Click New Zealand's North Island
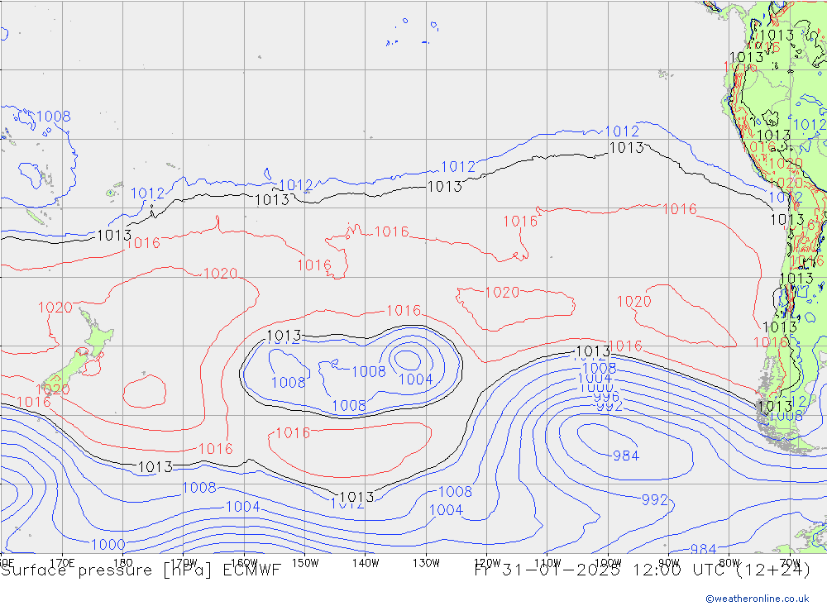This screenshot has height=606, width=827. [96, 339]
